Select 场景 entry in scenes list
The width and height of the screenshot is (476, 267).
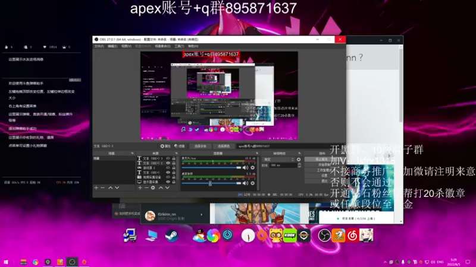114,158
